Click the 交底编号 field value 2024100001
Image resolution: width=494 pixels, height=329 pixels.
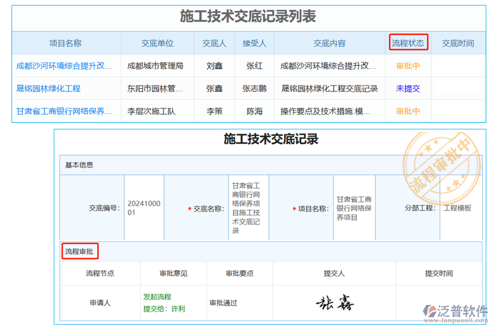(x=144, y=207)
